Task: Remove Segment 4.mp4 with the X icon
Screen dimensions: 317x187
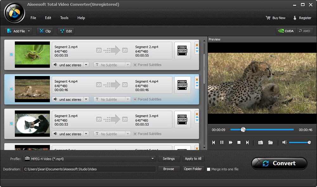Action: coord(197,80)
